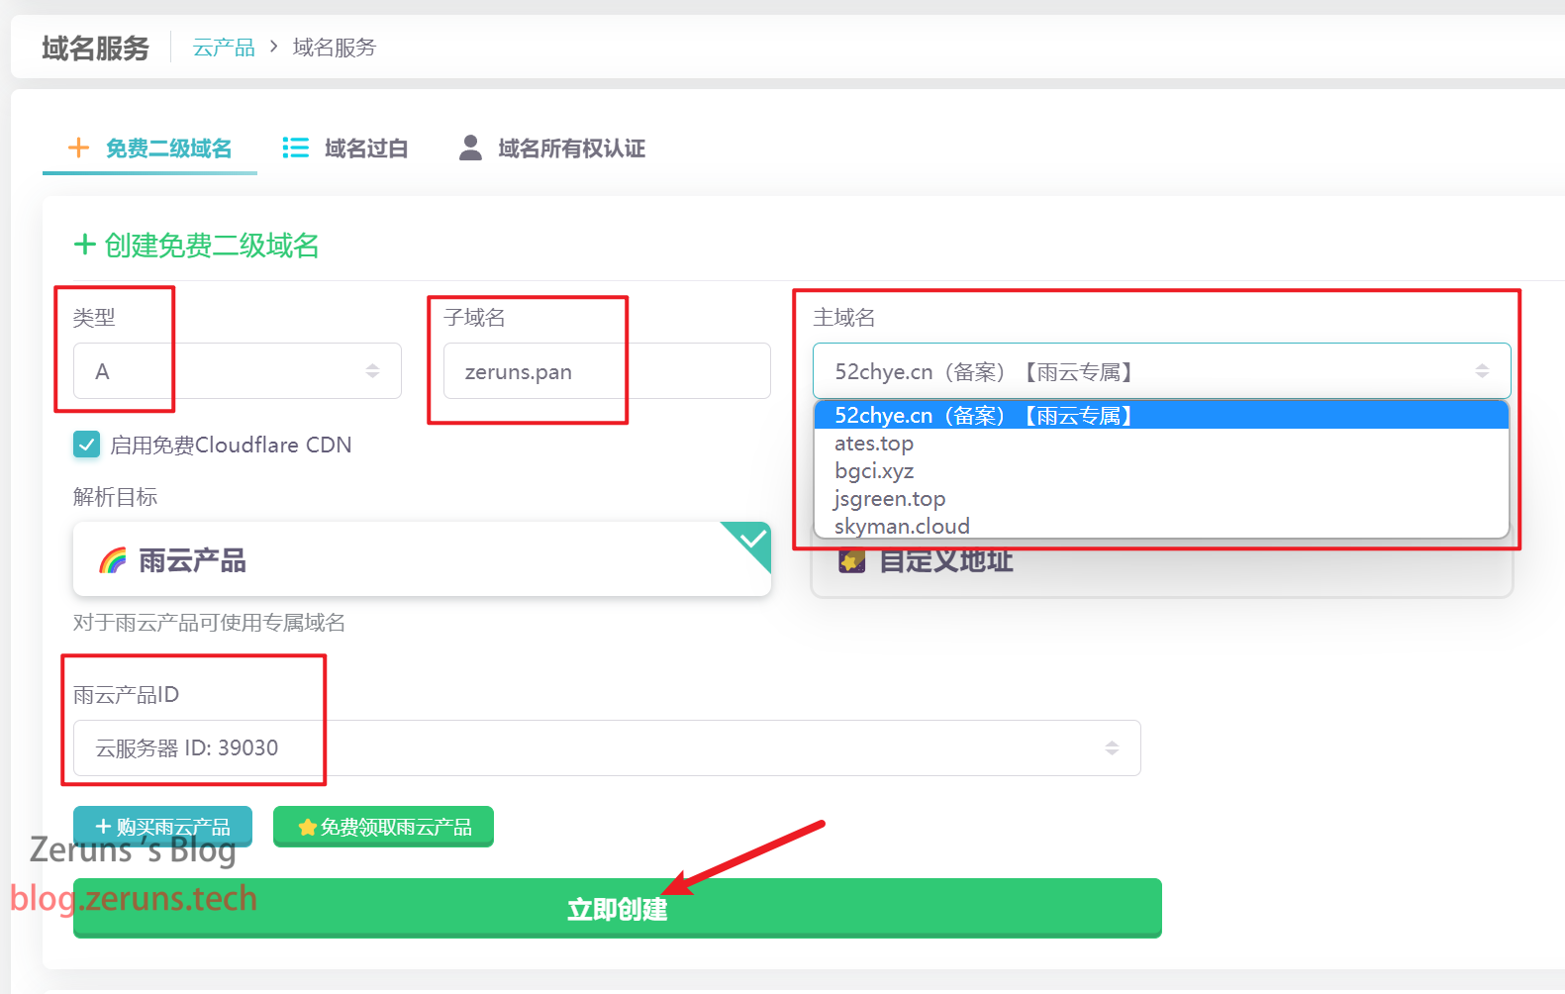Choose bgci.xyz in the domain list
The height and width of the screenshot is (994, 1565).
pyautogui.click(x=1161, y=471)
